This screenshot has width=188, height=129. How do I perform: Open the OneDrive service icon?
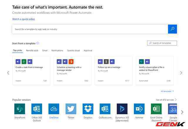(x=54, y=109)
